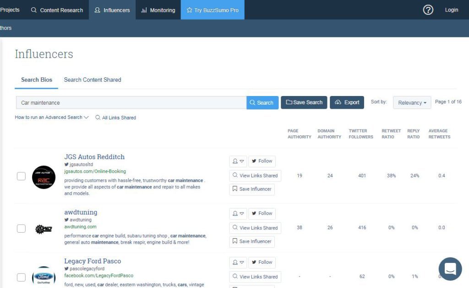The width and height of the screenshot is (469, 288).
Task: Open the chat support bubble
Action: click(450, 269)
